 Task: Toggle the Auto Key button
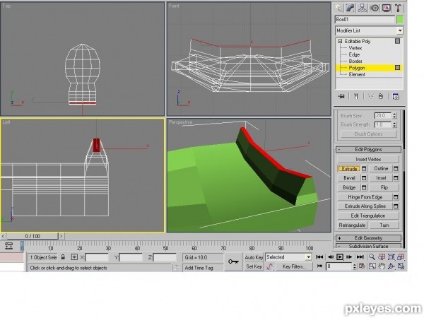click(x=254, y=257)
